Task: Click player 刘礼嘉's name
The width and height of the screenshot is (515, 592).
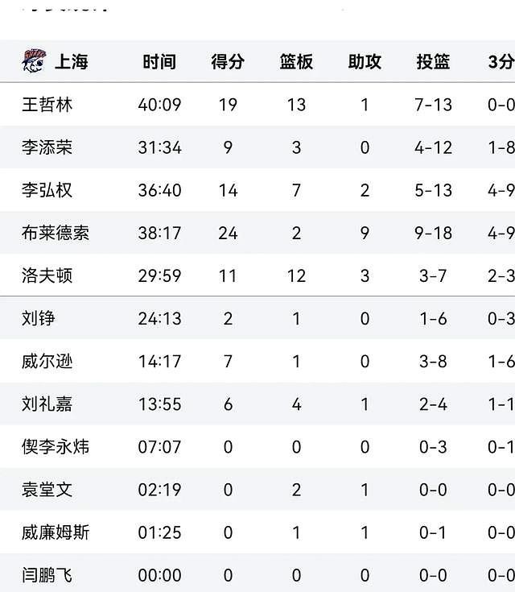Action: [47, 404]
